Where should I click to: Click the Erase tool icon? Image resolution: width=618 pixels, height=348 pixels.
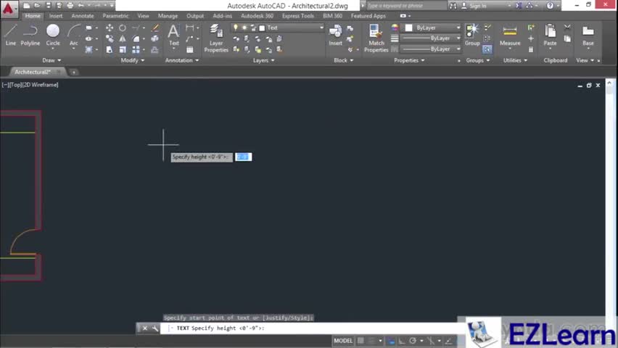click(155, 28)
